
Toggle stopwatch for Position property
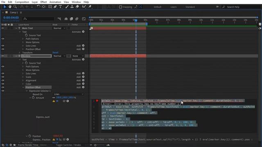30,136
